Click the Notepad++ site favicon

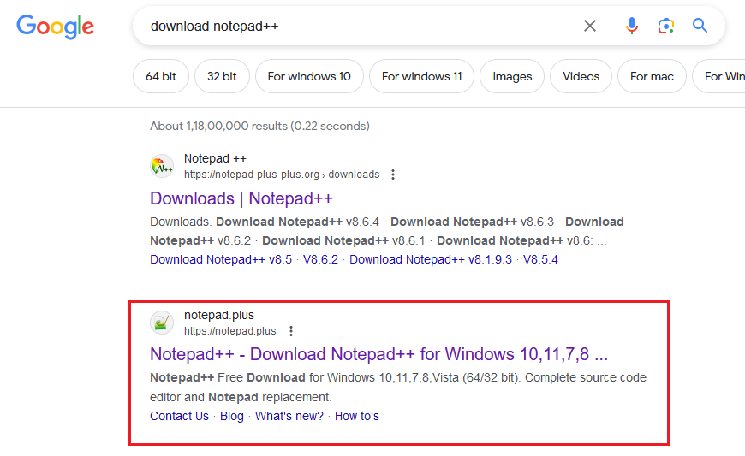162,167
